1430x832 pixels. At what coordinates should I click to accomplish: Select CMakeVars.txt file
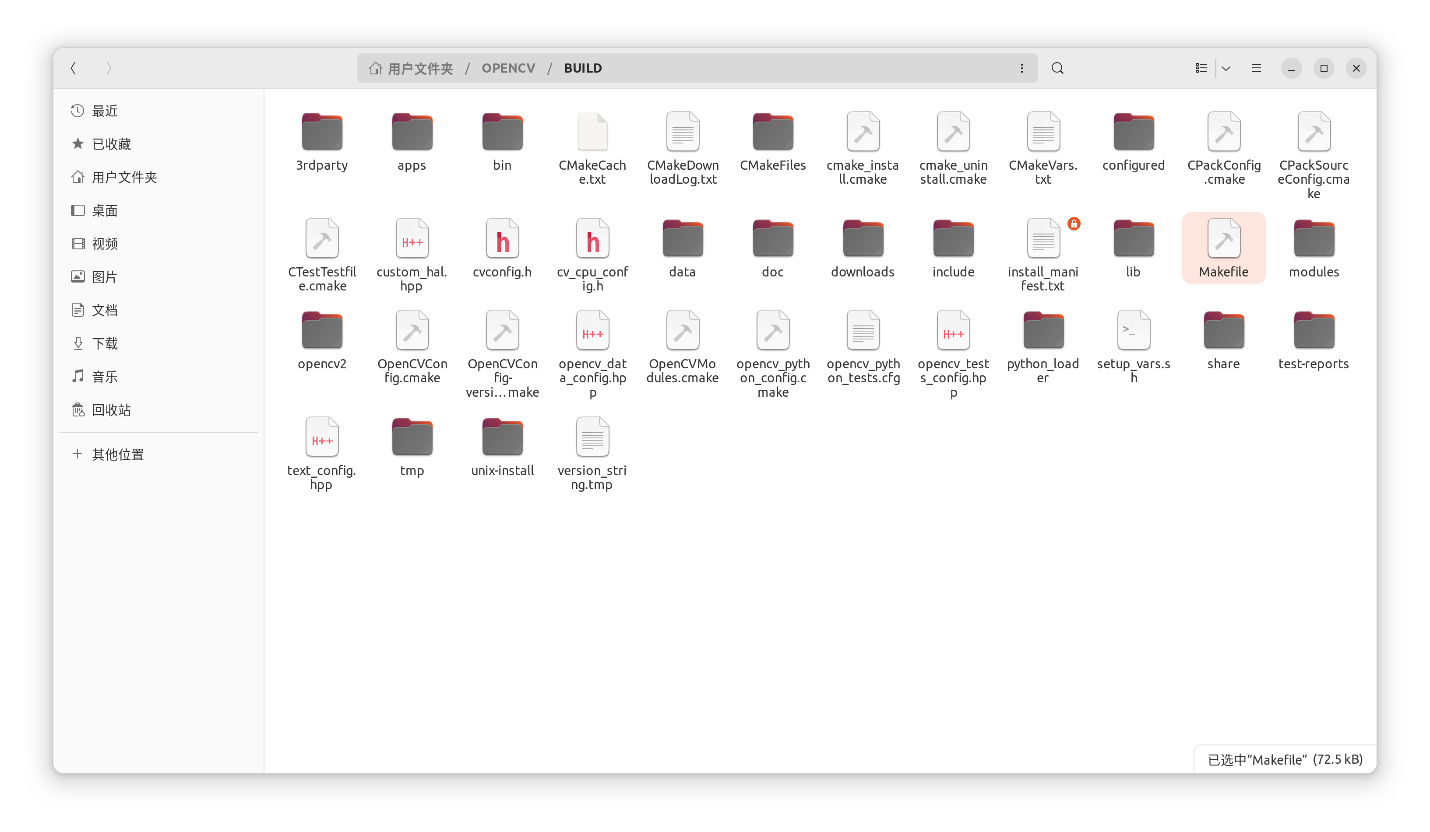(x=1043, y=148)
